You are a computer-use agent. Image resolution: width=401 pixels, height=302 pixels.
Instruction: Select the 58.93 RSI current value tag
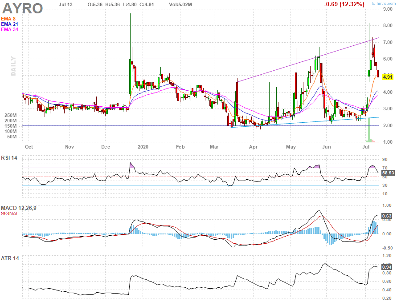pyautogui.click(x=388, y=173)
